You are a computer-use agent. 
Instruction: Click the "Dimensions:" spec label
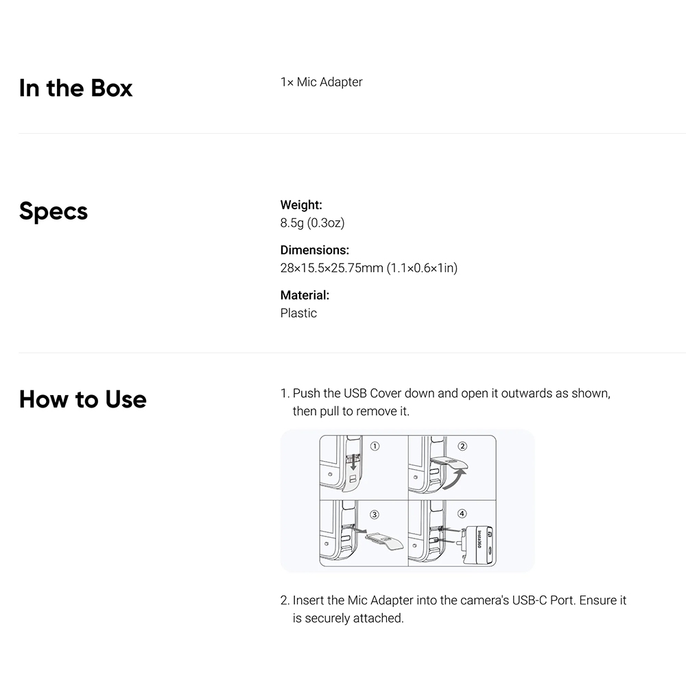tap(315, 250)
